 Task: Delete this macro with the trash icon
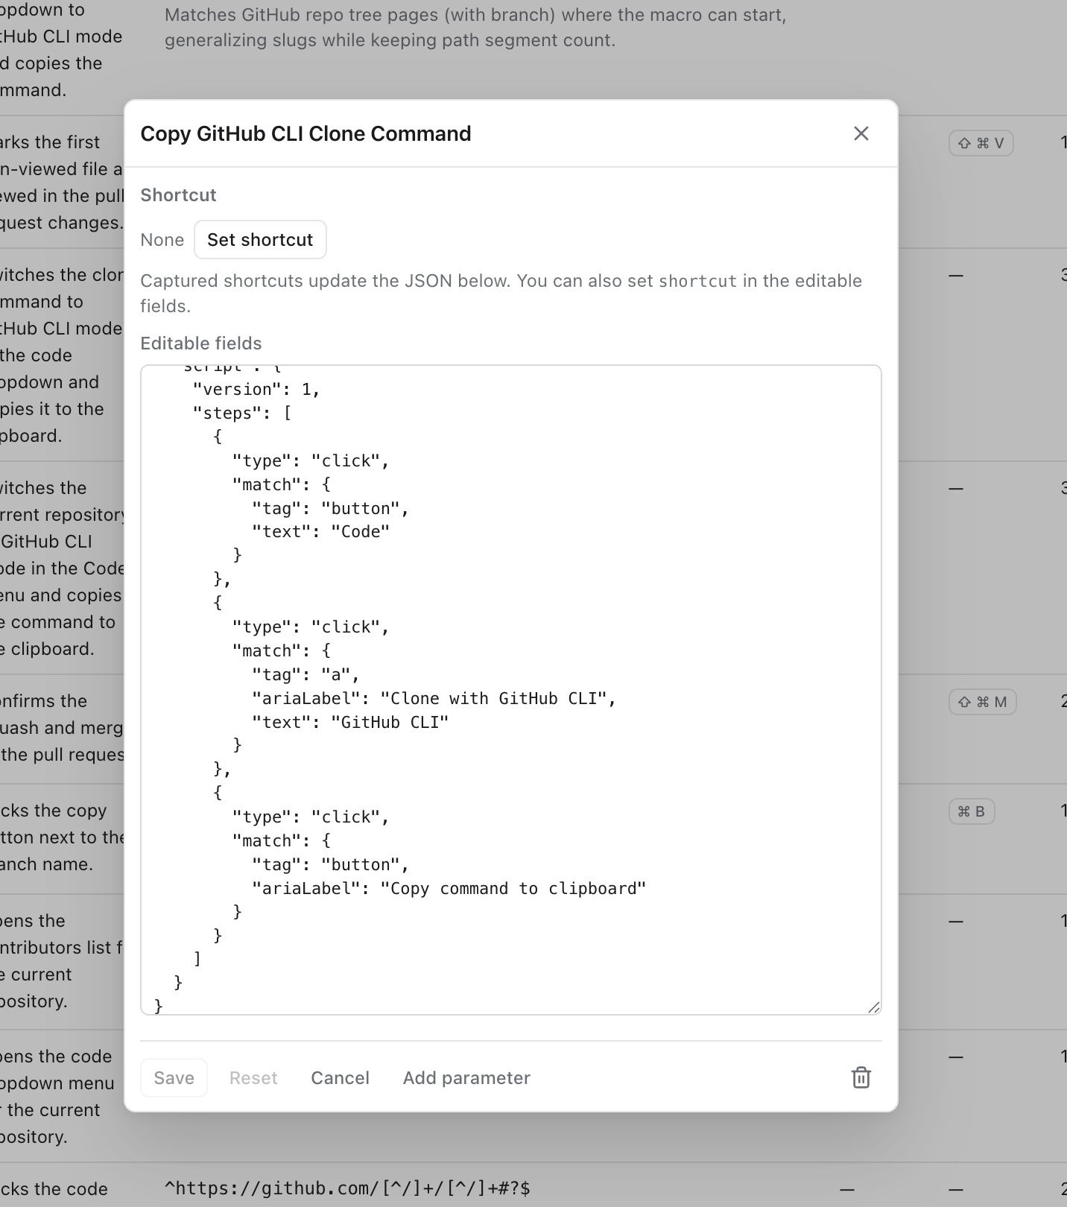(x=861, y=1077)
